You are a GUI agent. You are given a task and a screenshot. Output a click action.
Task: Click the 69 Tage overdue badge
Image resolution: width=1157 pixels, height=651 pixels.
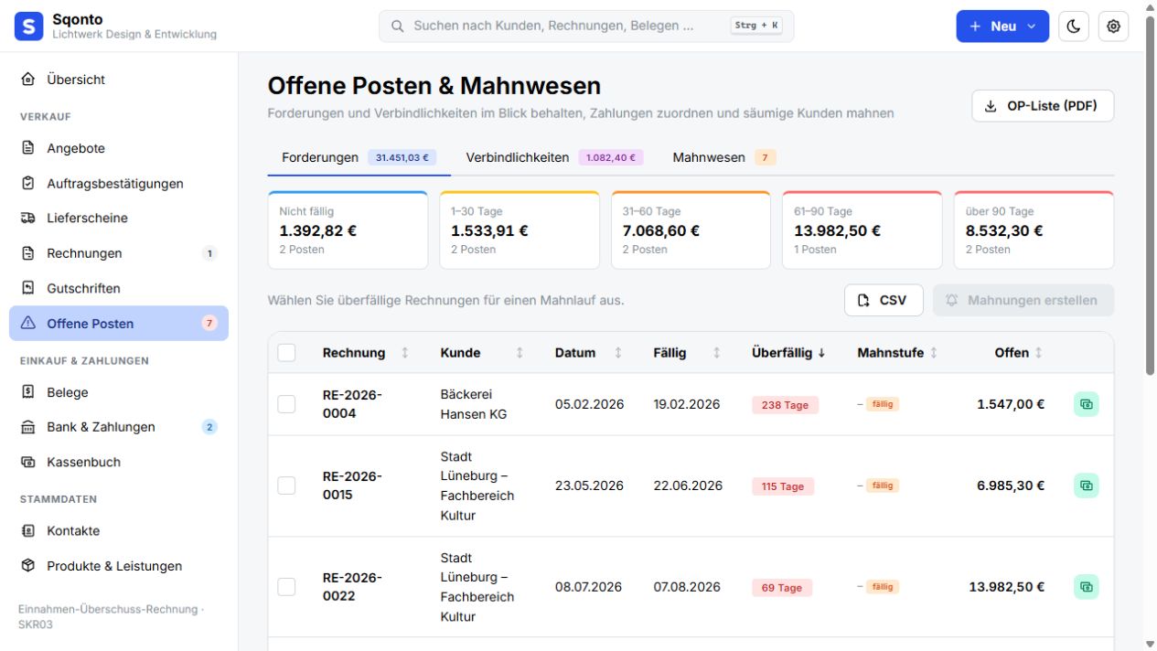(782, 588)
